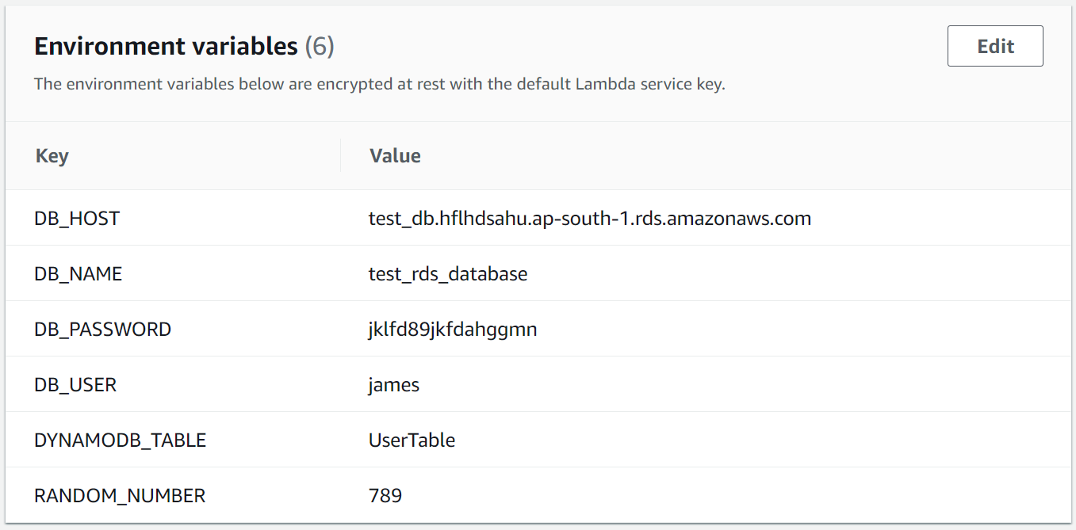Image resolution: width=1076 pixels, height=530 pixels.
Task: Select the ap-south-1 endpoint hostname
Action: 590,218
